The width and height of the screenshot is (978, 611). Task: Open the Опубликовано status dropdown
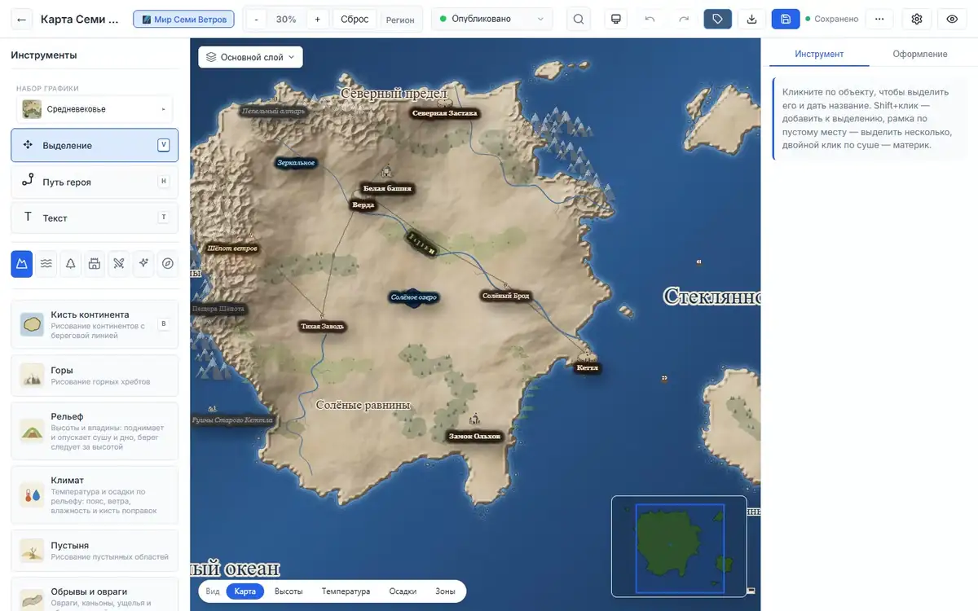pyautogui.click(x=491, y=19)
